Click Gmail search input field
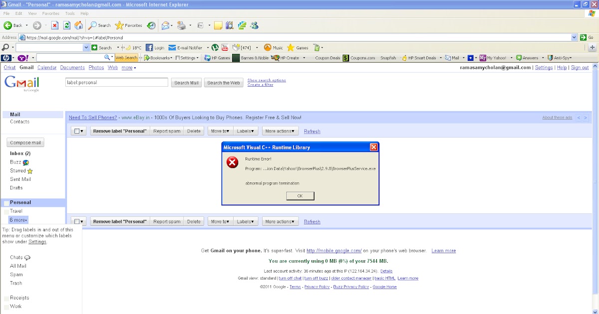 116,82
